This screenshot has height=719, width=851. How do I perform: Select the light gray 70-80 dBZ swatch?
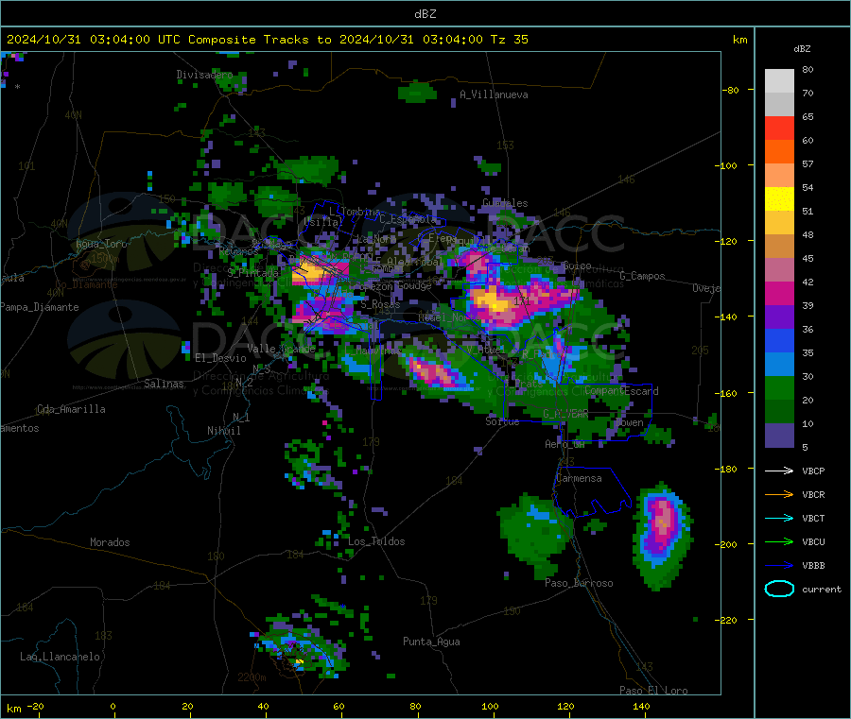[779, 81]
